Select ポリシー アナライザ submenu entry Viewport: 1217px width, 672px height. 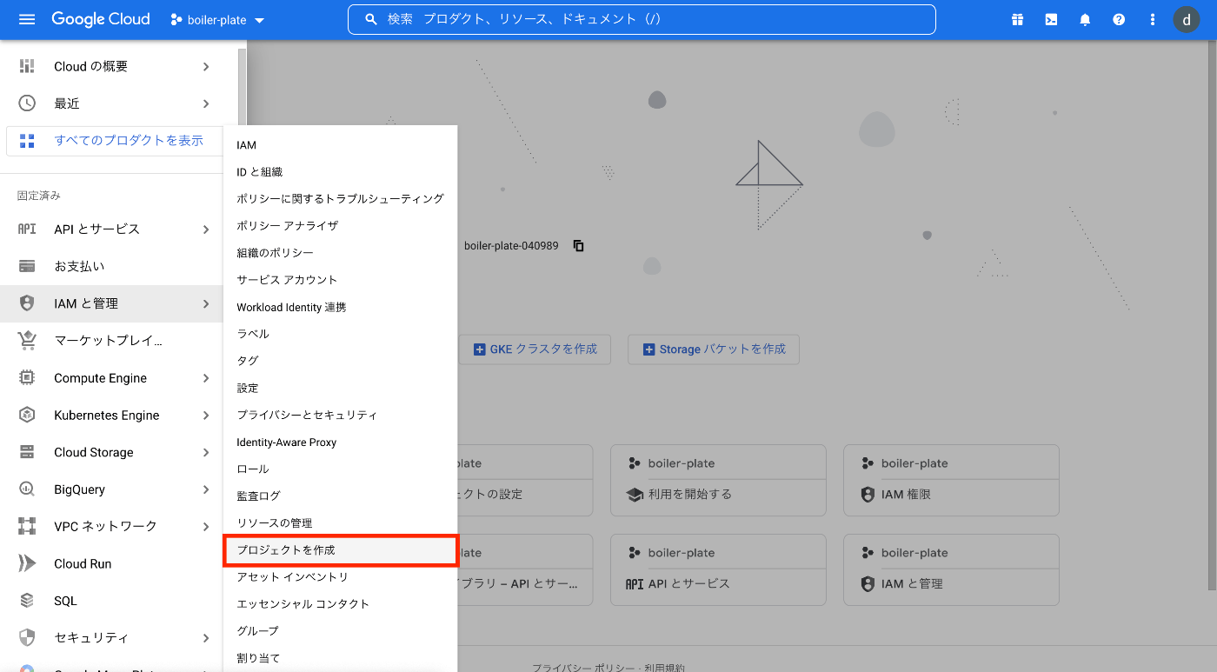pos(341,226)
